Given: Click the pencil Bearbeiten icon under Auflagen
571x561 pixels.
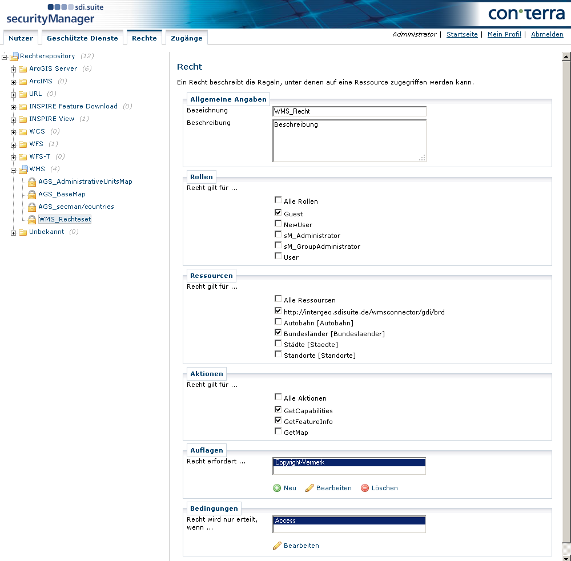Looking at the screenshot, I should (x=309, y=488).
